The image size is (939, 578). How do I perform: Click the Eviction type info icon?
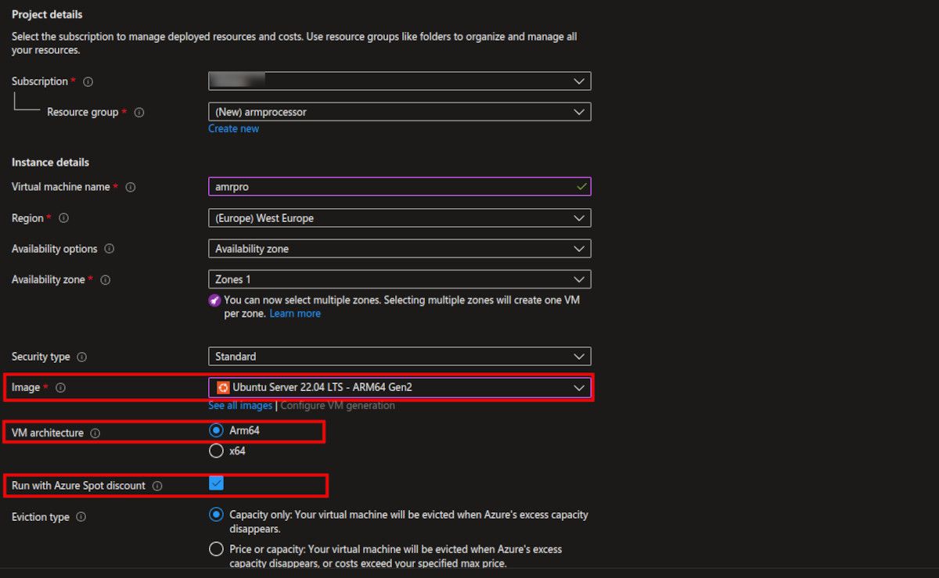81,517
